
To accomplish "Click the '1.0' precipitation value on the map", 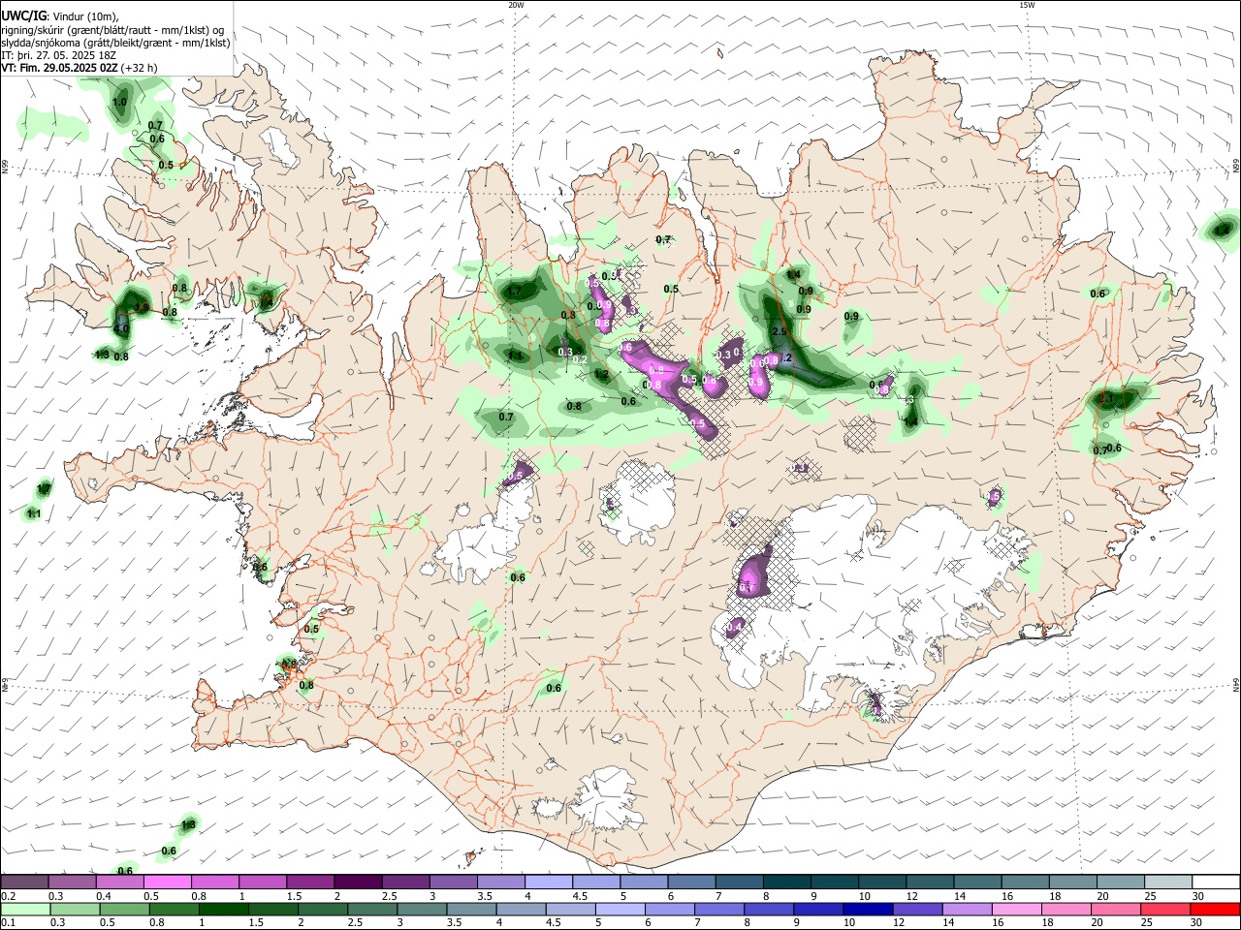I will point(119,102).
